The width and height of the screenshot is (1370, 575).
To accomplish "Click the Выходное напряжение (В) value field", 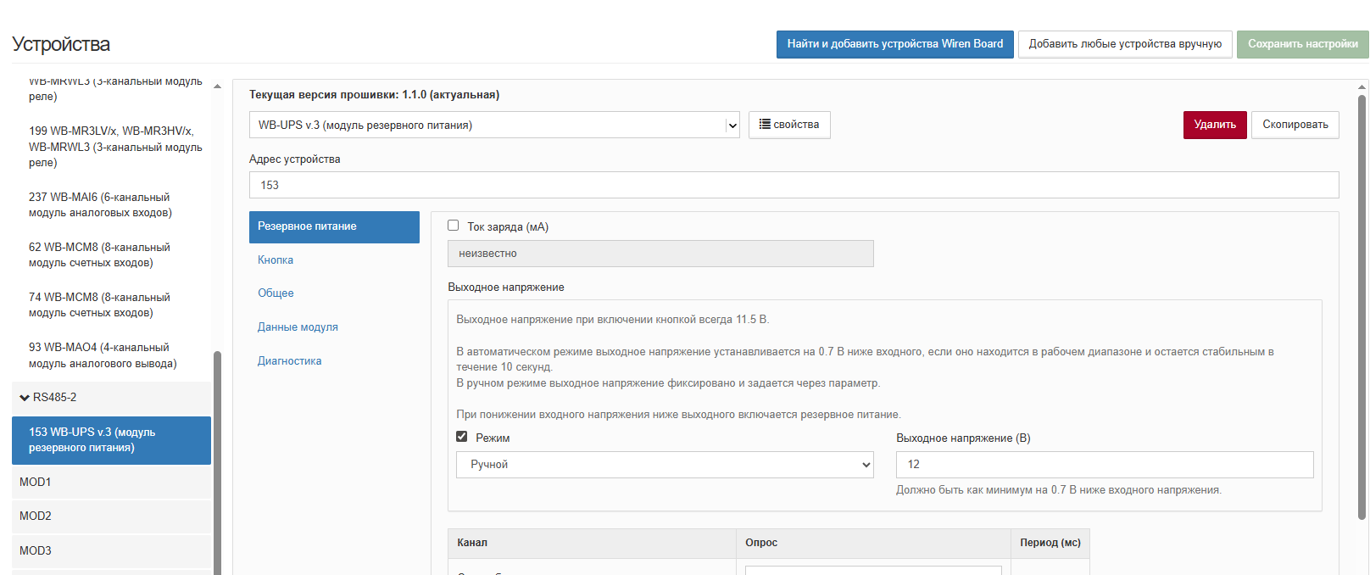I will pyautogui.click(x=1104, y=465).
